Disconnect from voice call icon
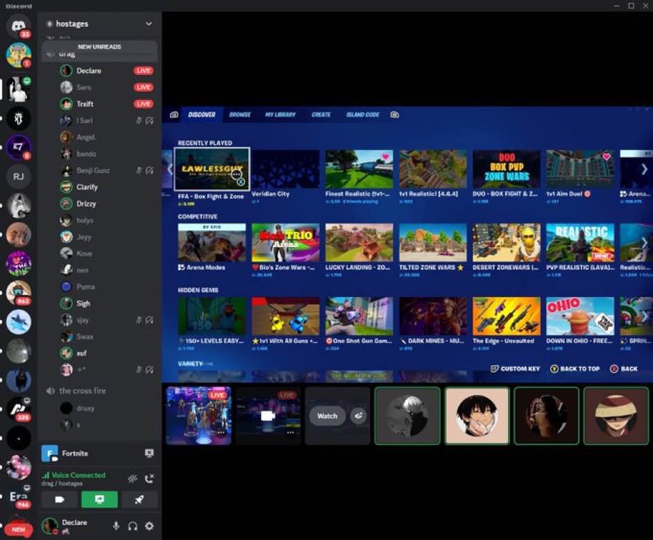Image resolution: width=653 pixels, height=540 pixels. [149, 479]
